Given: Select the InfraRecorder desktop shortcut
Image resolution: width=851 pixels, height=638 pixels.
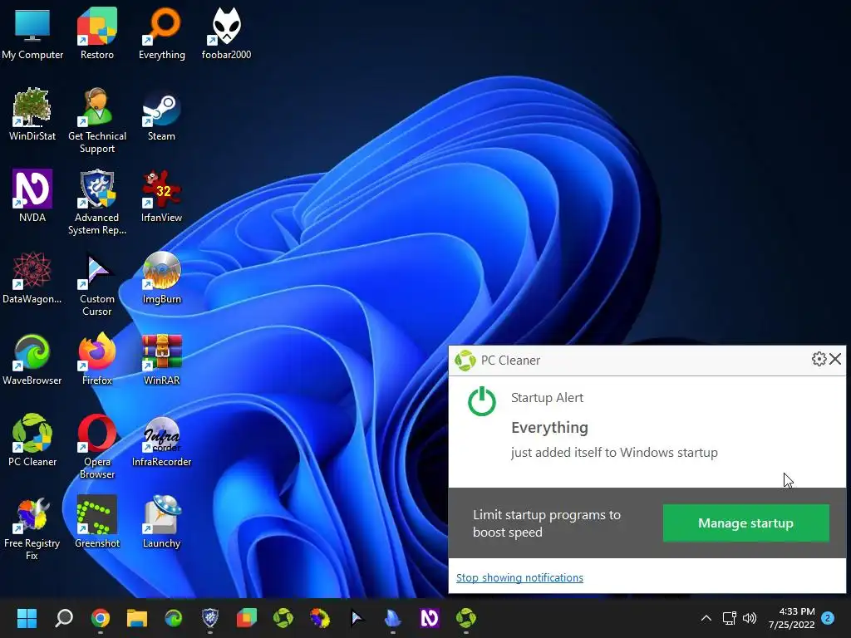Looking at the screenshot, I should point(162,440).
